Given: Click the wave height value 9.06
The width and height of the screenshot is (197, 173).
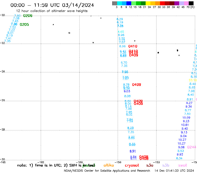Looking at the screenshot, I should point(181,147).
